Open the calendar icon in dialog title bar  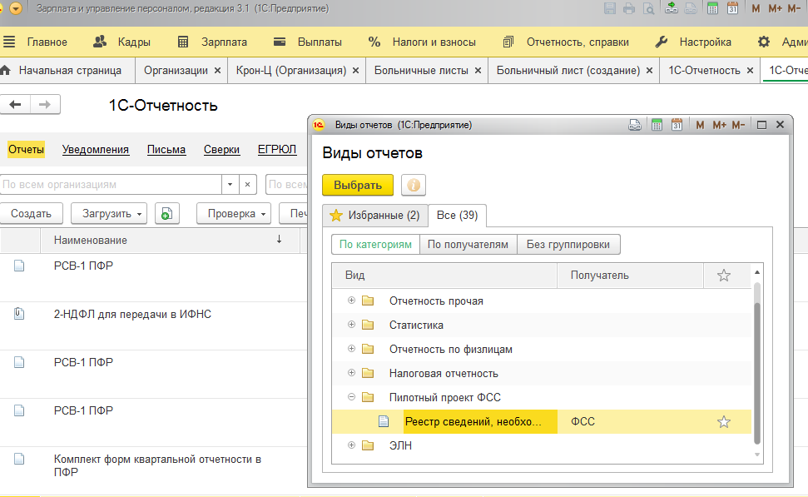[x=677, y=125]
